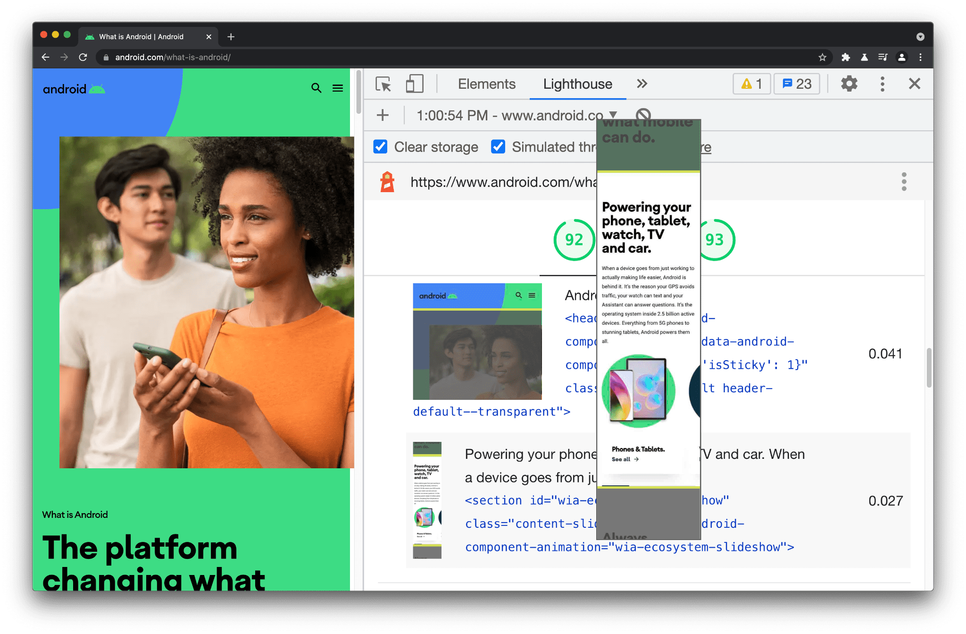Click the Android site hamburger menu icon
966x634 pixels.
point(338,88)
